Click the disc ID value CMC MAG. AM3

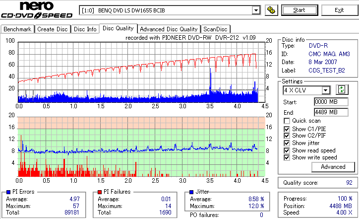point(329,54)
